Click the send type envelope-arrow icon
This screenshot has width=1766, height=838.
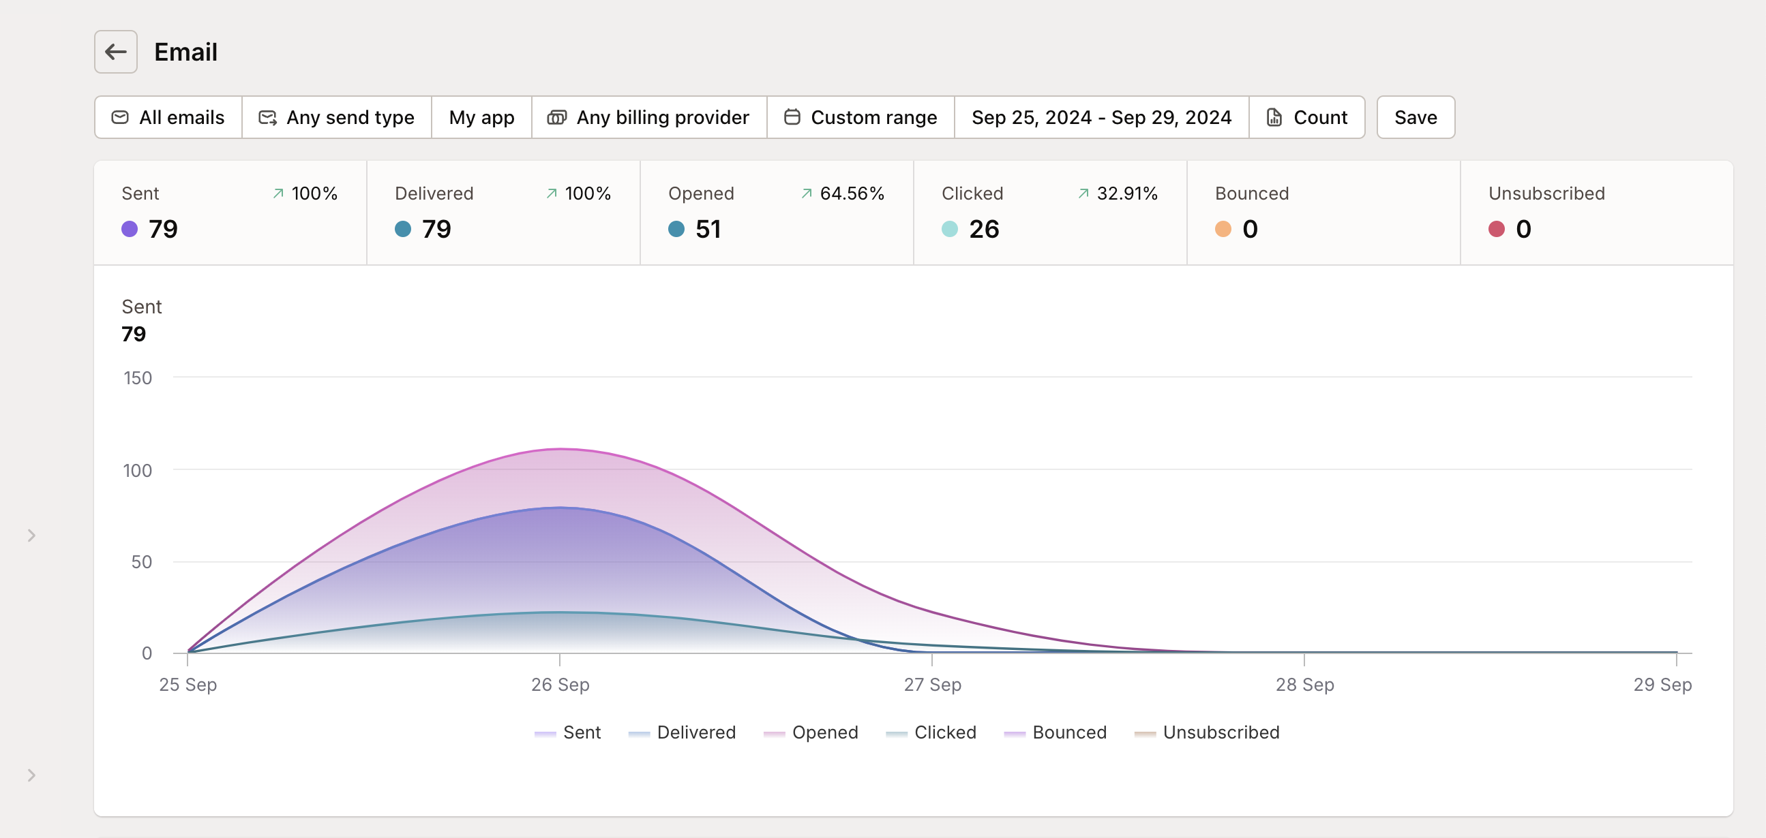tap(267, 118)
